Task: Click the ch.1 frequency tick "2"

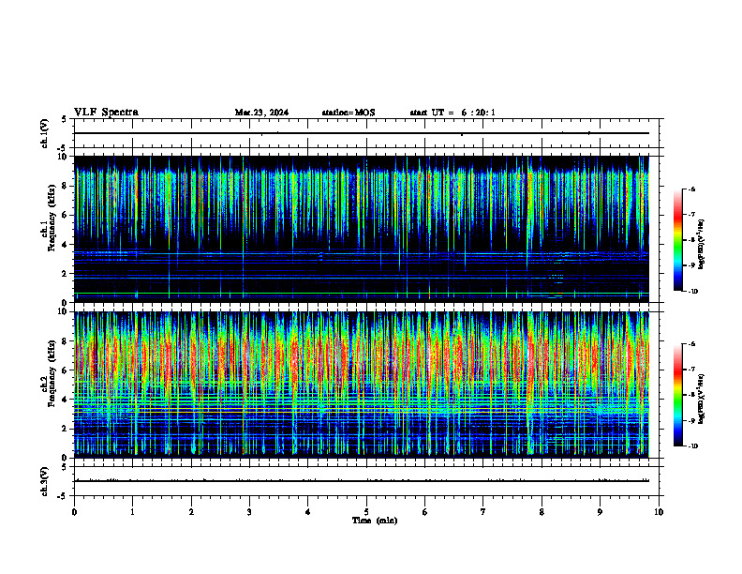Action: click(x=66, y=274)
